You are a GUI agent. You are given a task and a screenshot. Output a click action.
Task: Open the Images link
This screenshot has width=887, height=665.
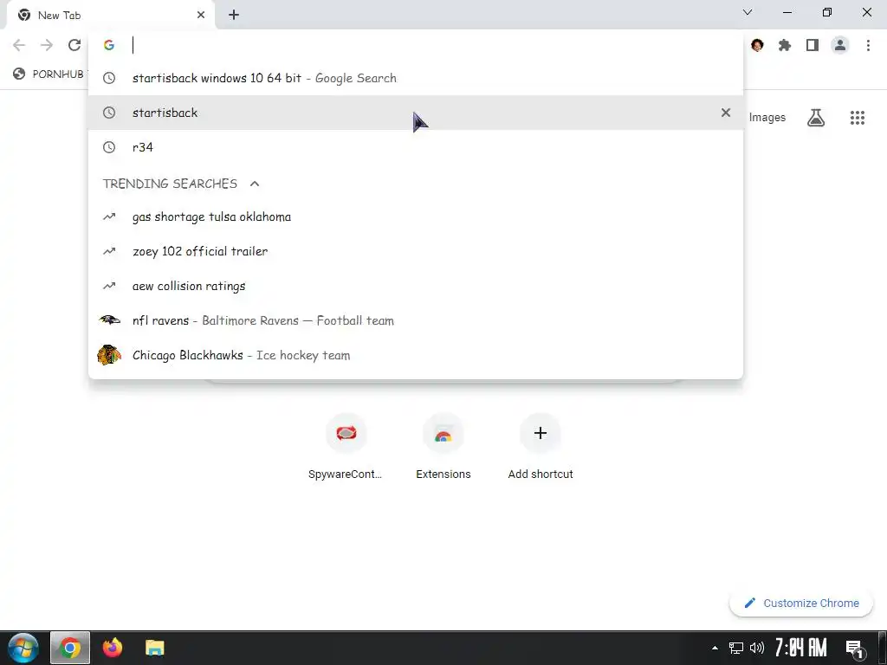click(767, 118)
